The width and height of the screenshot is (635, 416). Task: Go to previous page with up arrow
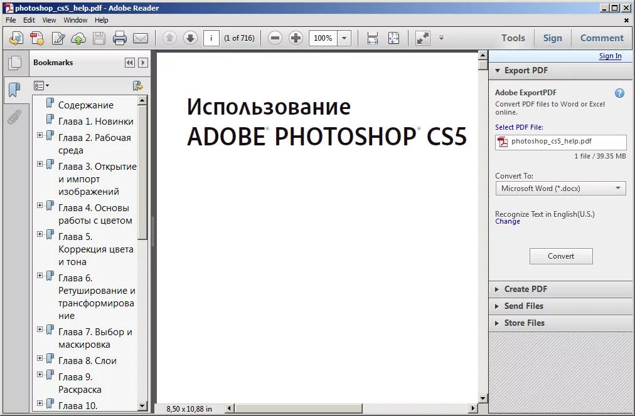[169, 38]
